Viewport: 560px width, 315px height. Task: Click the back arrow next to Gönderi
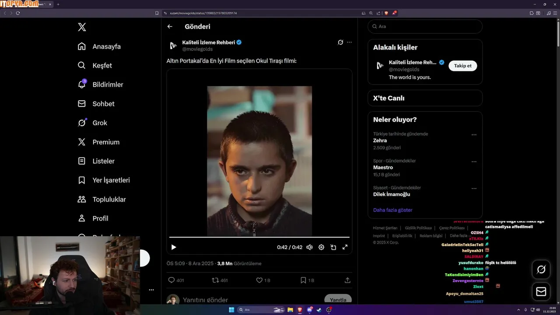(x=170, y=27)
